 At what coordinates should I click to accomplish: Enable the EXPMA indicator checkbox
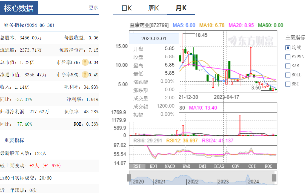288,57
